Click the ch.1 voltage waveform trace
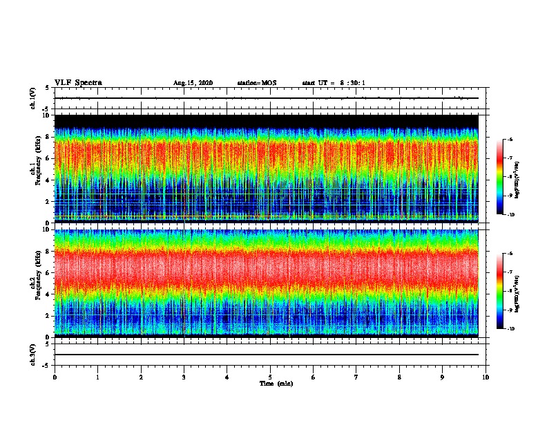 pos(267,98)
